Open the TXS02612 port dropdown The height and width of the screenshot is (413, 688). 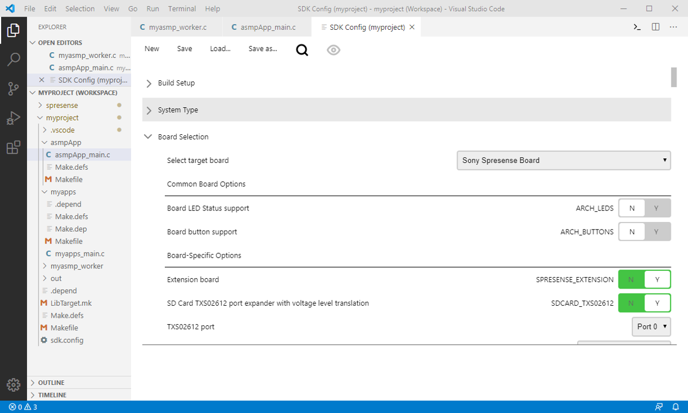651,326
